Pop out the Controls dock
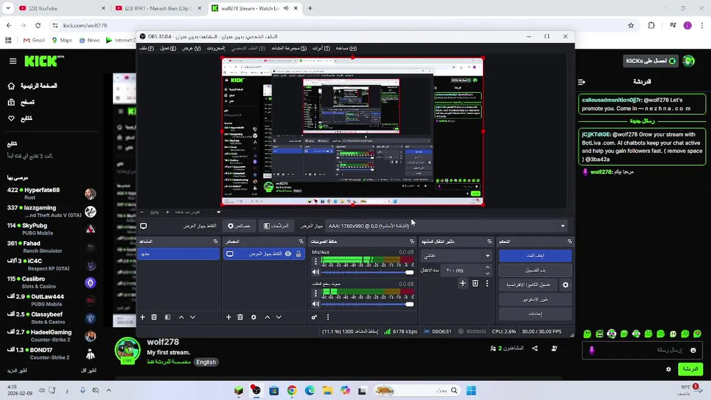 click(x=570, y=242)
